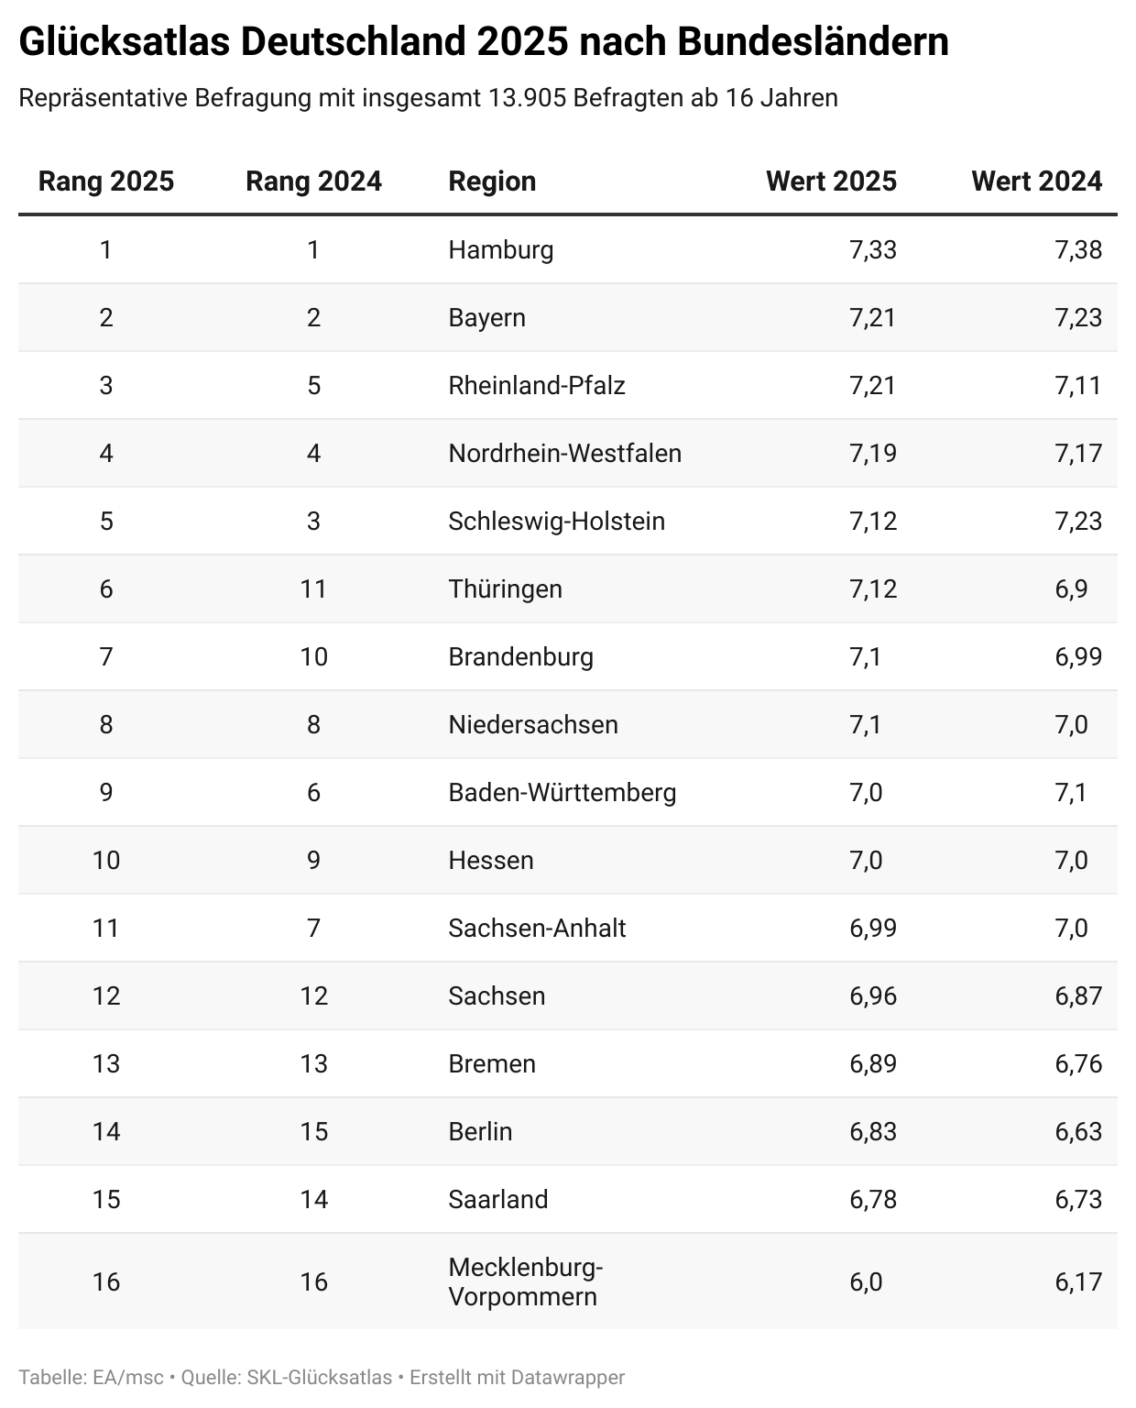The image size is (1136, 1408).
Task: Click the Rang 2024 column header
Action: click(313, 181)
